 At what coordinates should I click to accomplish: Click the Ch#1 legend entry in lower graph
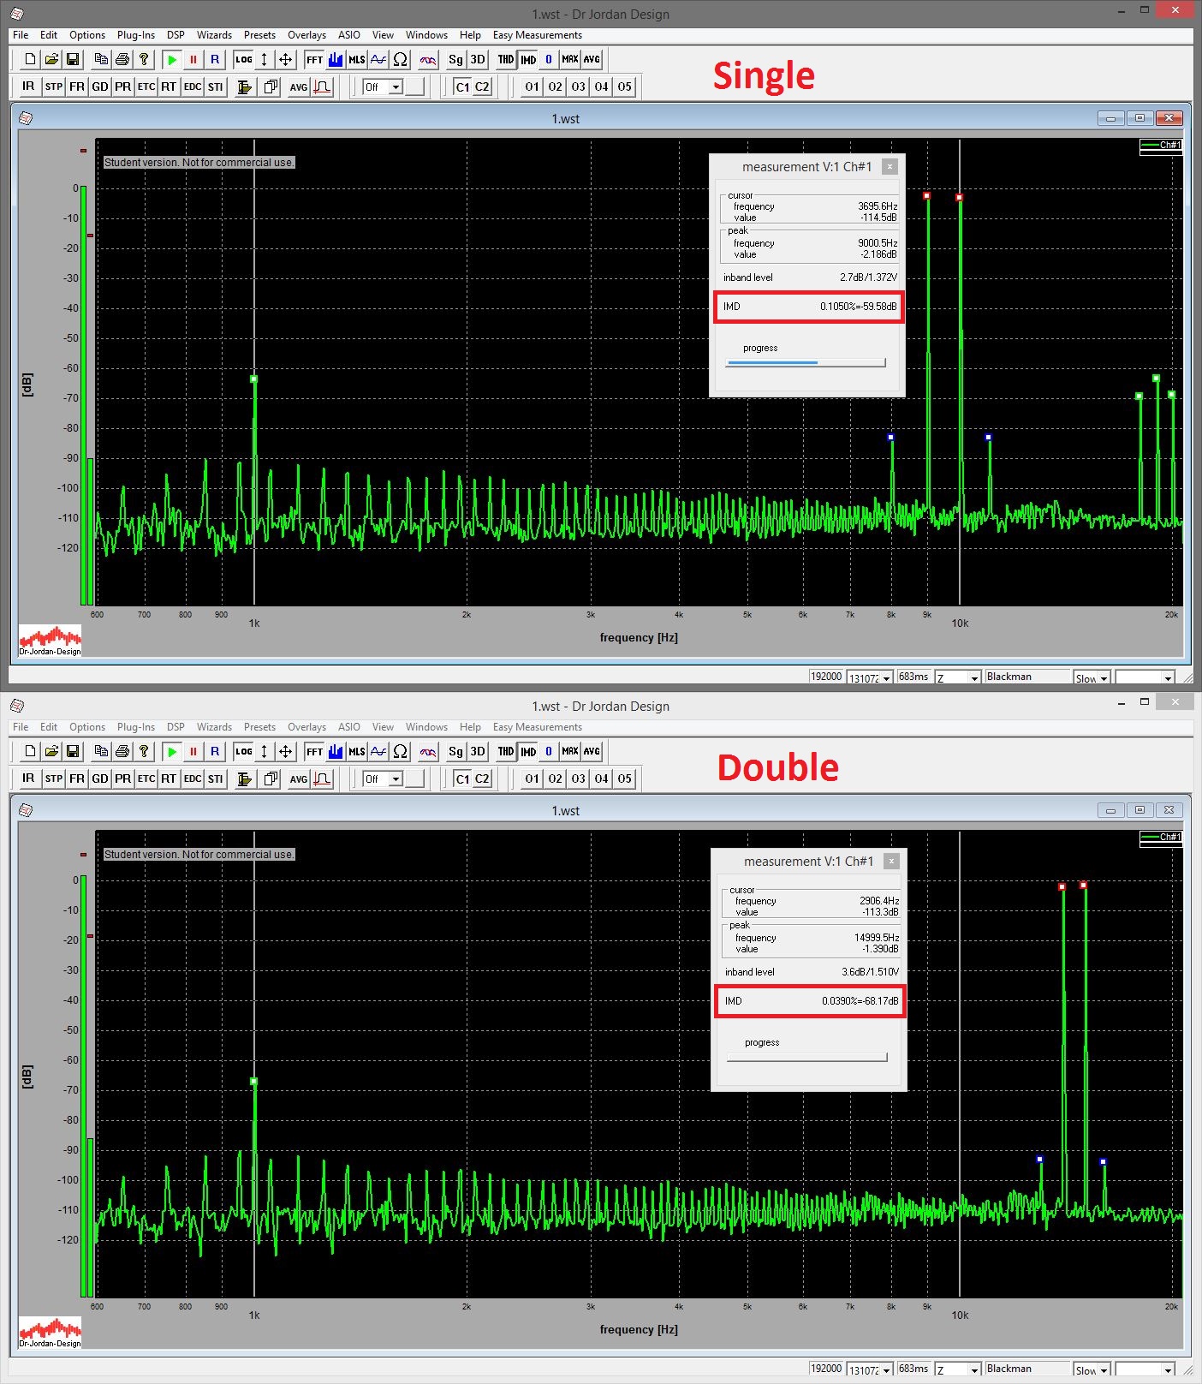(x=1161, y=838)
